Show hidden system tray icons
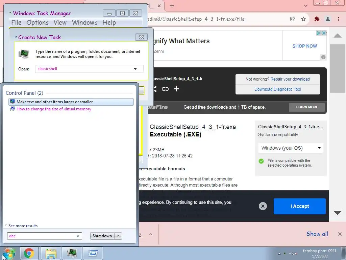Viewport: 346px width, 260px height. click(279, 254)
